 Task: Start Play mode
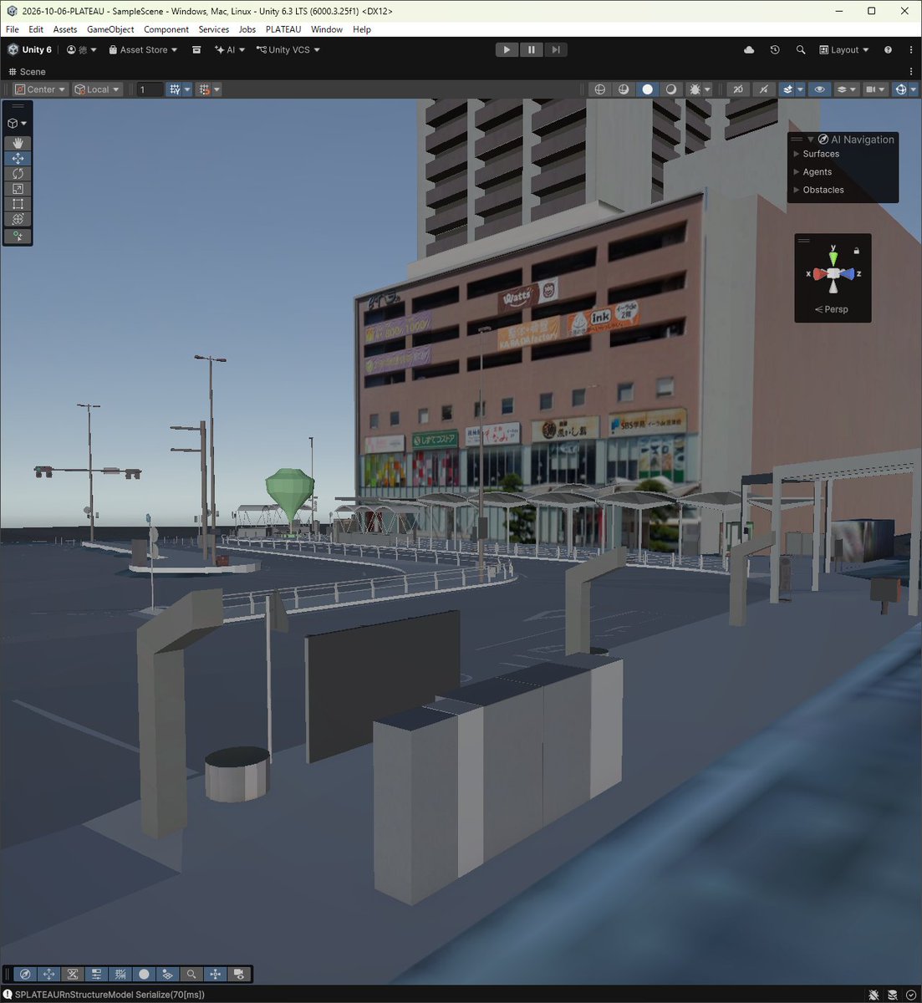(507, 50)
